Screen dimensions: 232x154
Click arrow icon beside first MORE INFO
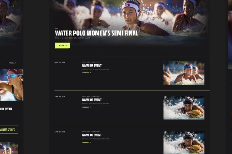[x=90, y=73]
